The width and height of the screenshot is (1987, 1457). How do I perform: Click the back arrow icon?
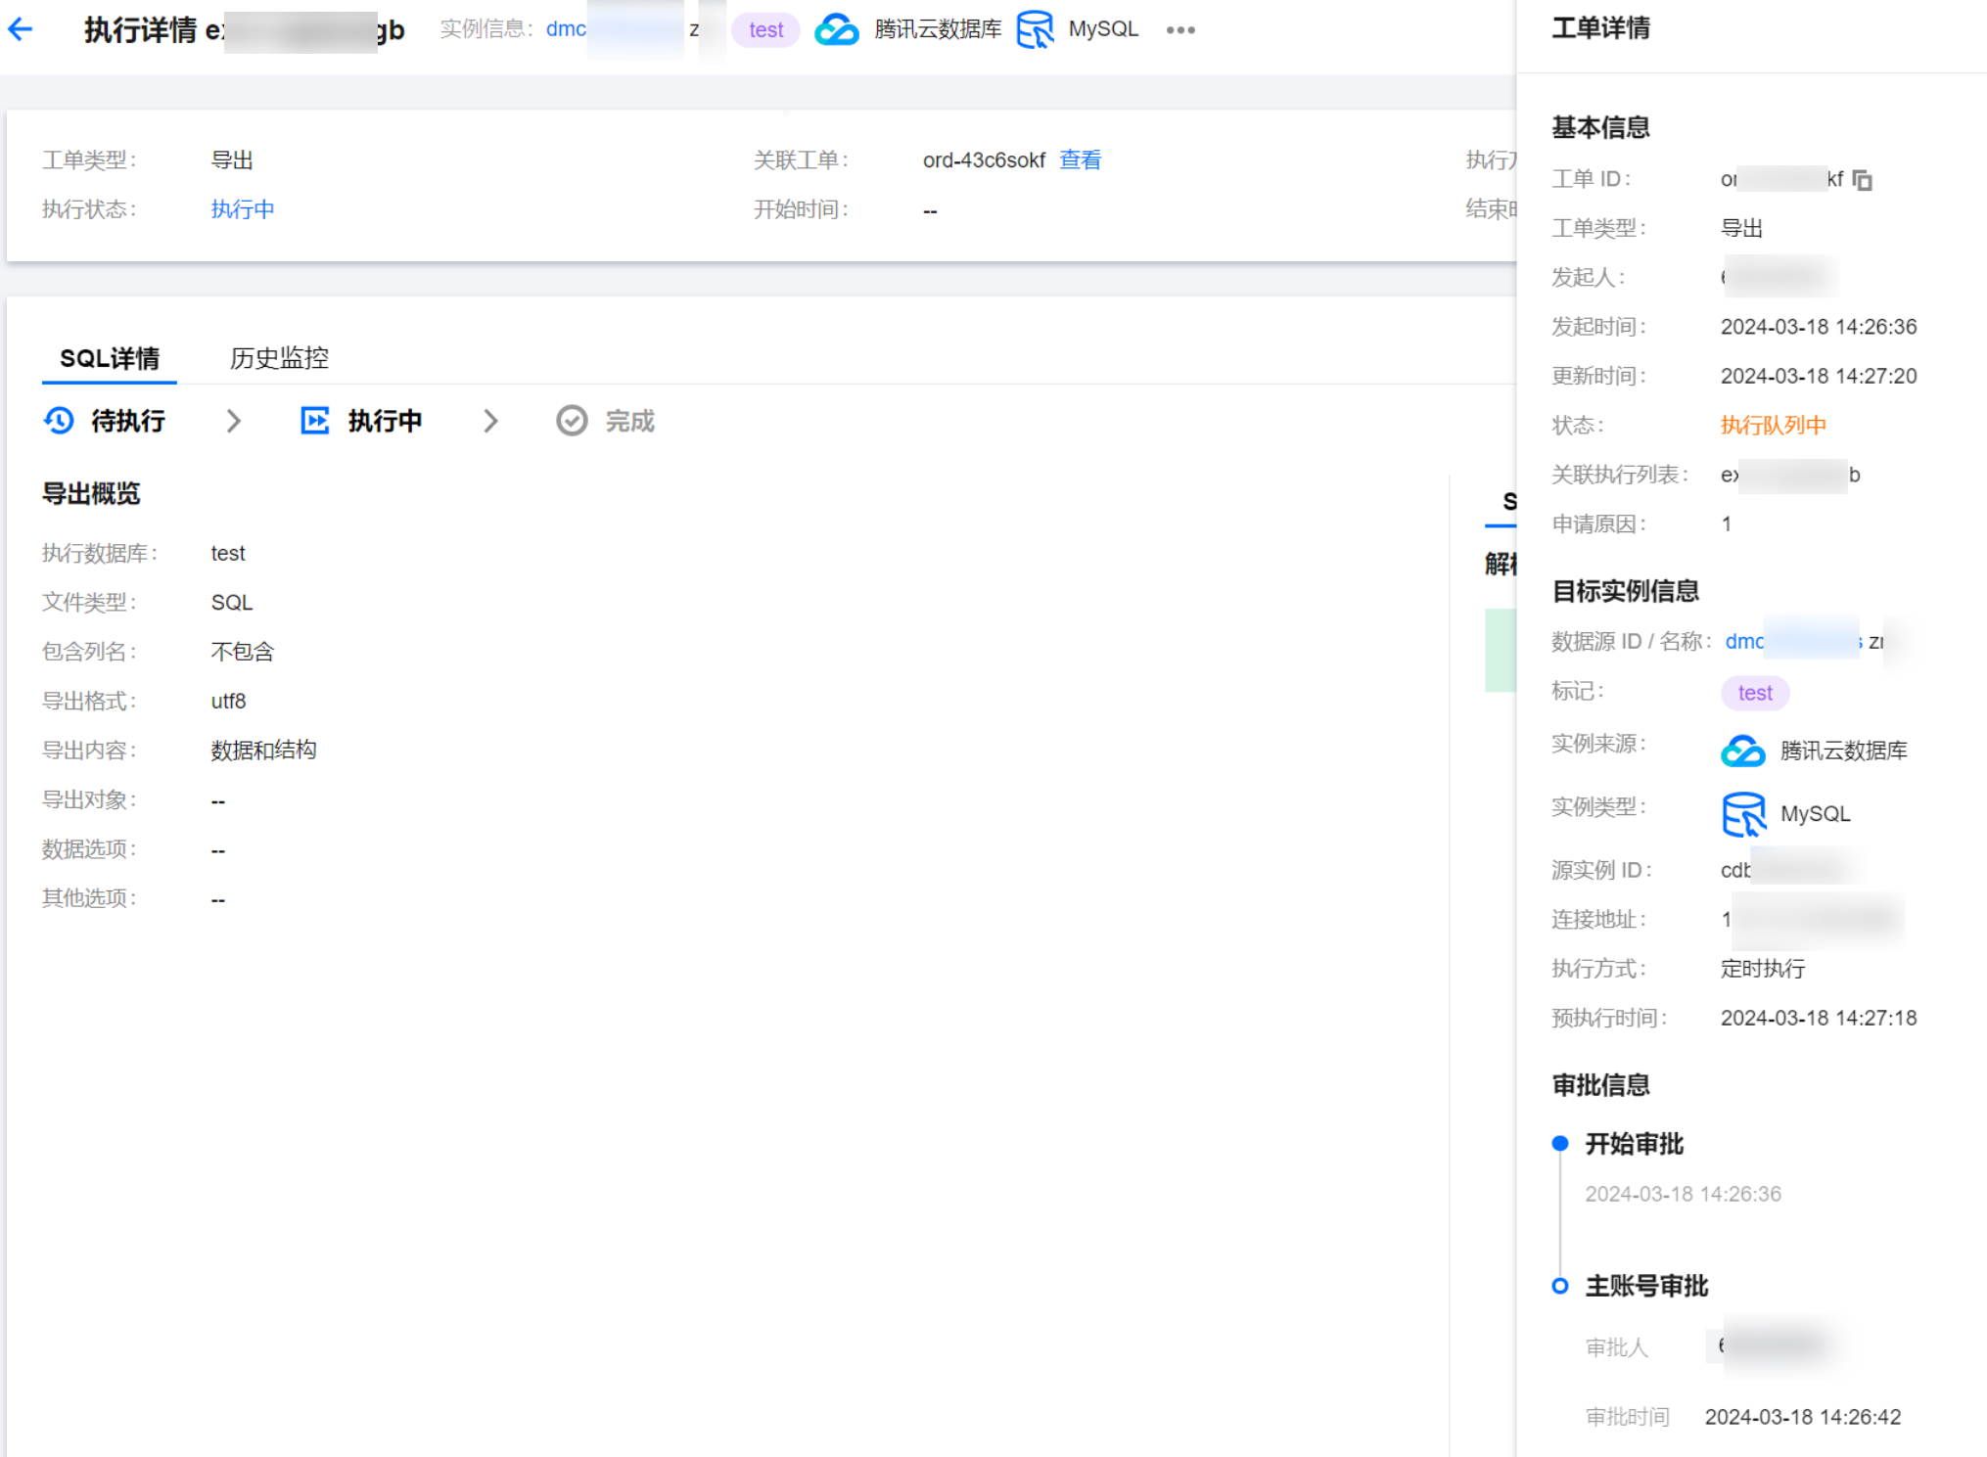click(21, 29)
